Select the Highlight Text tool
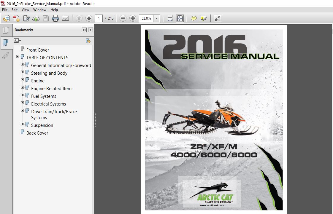The width and height of the screenshot is (333, 214). [x=204, y=18]
